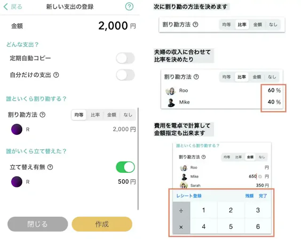Image resolution: width=301 pixels, height=239 pixels.
Task: Click Roo's avatar in the ratio example
Action: pyautogui.click(x=170, y=90)
